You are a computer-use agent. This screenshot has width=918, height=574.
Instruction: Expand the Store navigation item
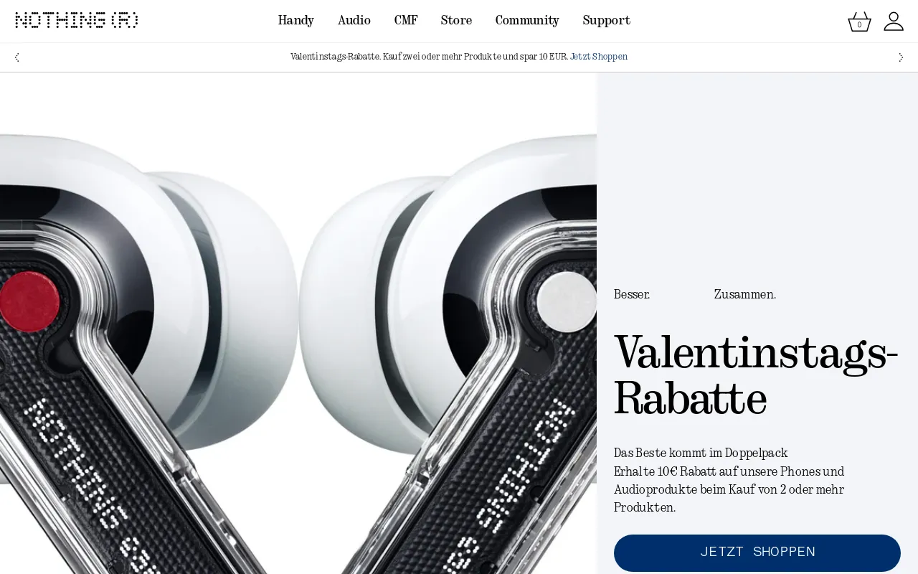point(456,20)
